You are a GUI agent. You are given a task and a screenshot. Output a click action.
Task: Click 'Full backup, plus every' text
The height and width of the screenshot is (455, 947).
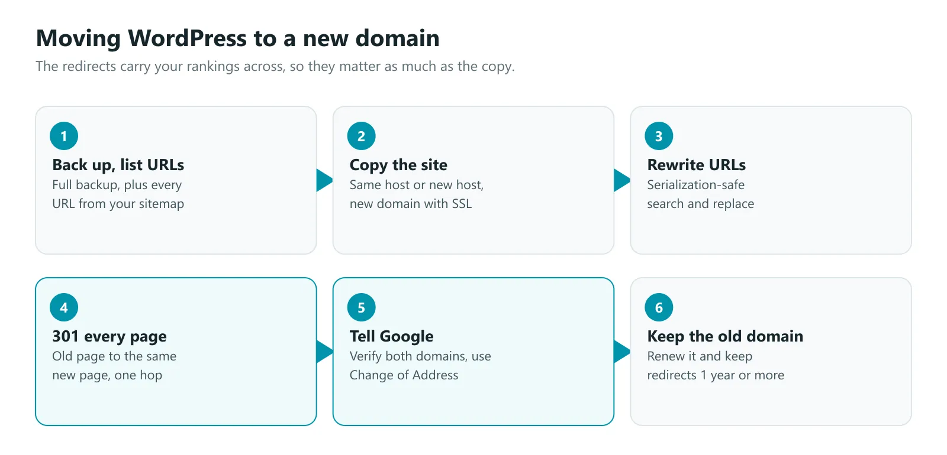pyautogui.click(x=117, y=185)
